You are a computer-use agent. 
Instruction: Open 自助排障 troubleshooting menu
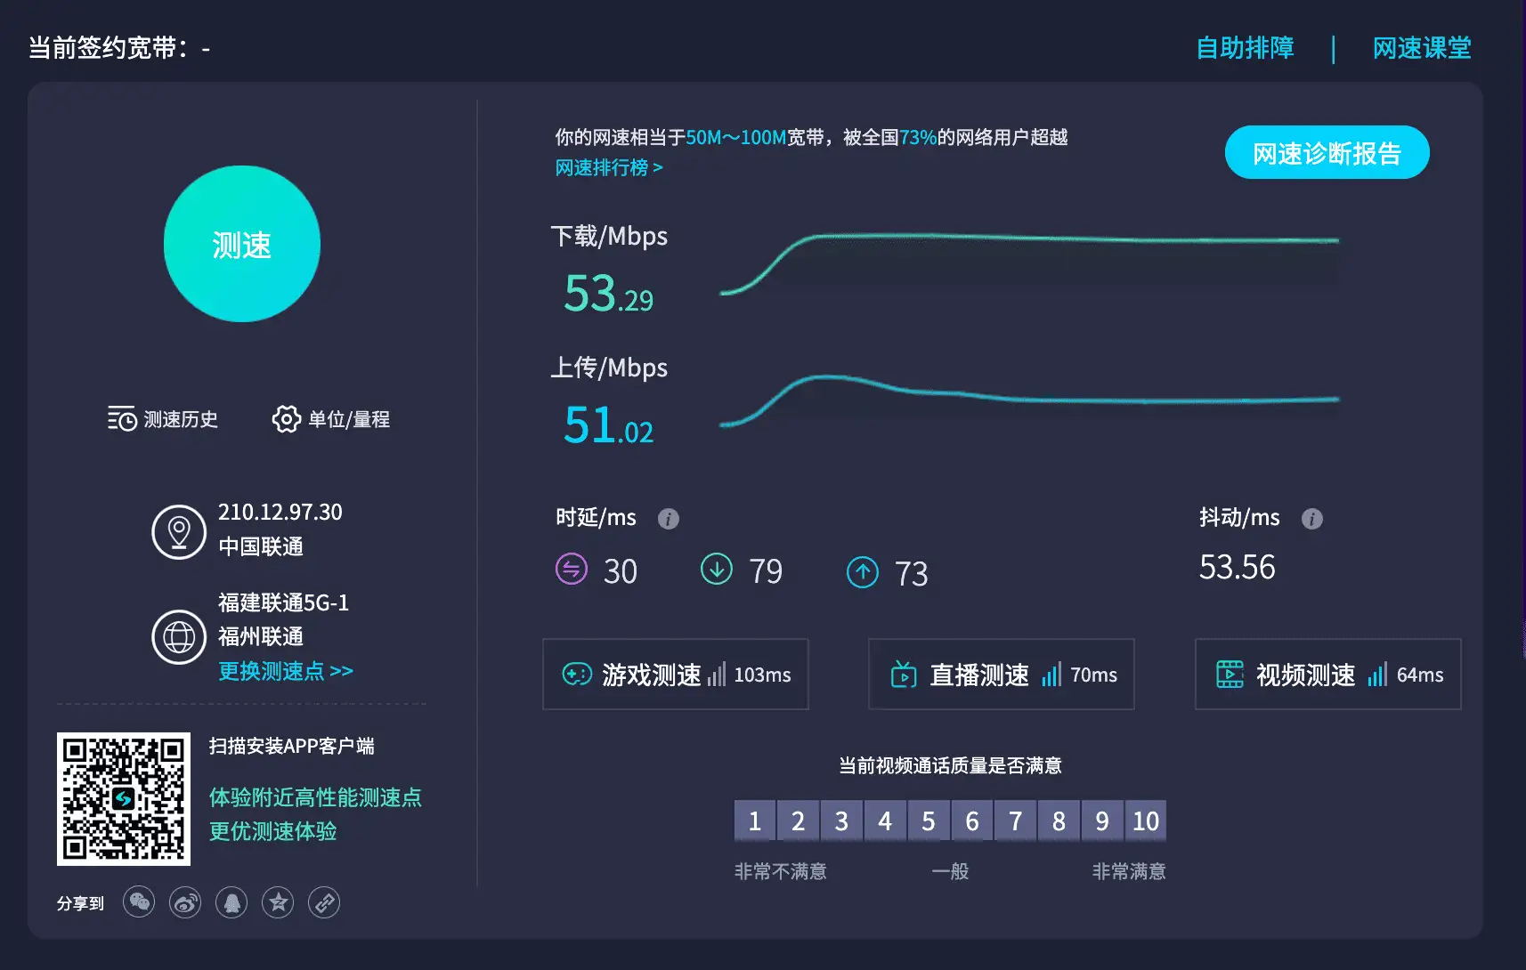1245,48
